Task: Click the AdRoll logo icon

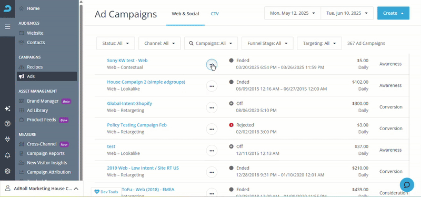Action: pyautogui.click(x=7, y=8)
